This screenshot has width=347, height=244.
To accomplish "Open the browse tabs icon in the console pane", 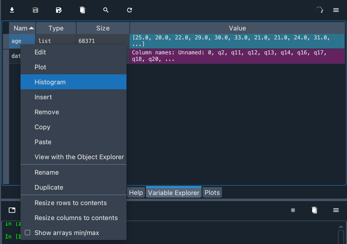I will [12, 210].
